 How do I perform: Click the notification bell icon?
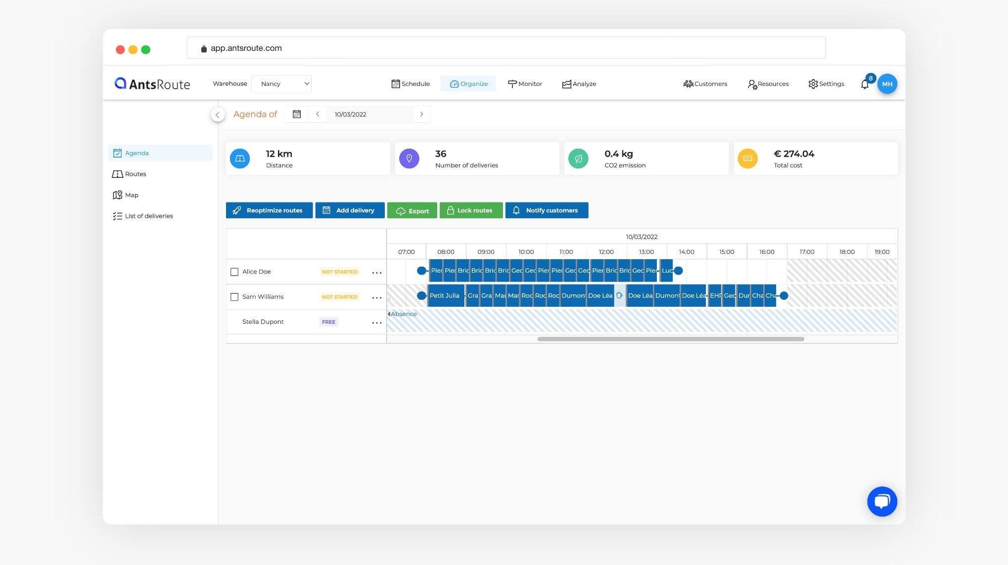[864, 84]
